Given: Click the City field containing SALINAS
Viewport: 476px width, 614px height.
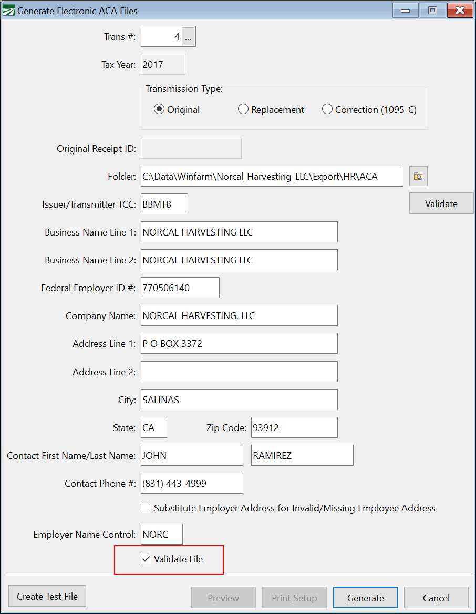Looking at the screenshot, I should click(239, 400).
